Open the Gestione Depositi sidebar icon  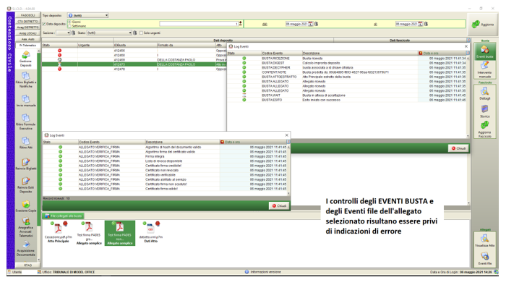click(x=26, y=59)
